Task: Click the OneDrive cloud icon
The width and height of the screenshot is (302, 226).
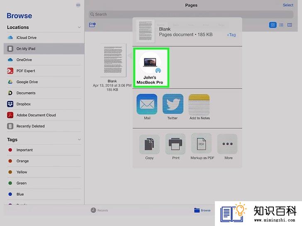Action: tap(10, 60)
